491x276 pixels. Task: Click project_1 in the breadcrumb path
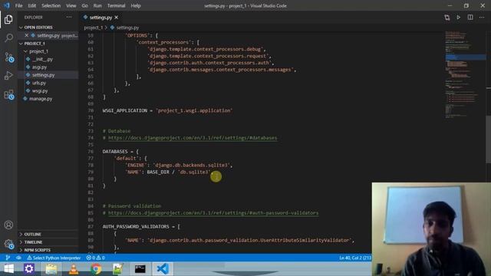(94, 28)
